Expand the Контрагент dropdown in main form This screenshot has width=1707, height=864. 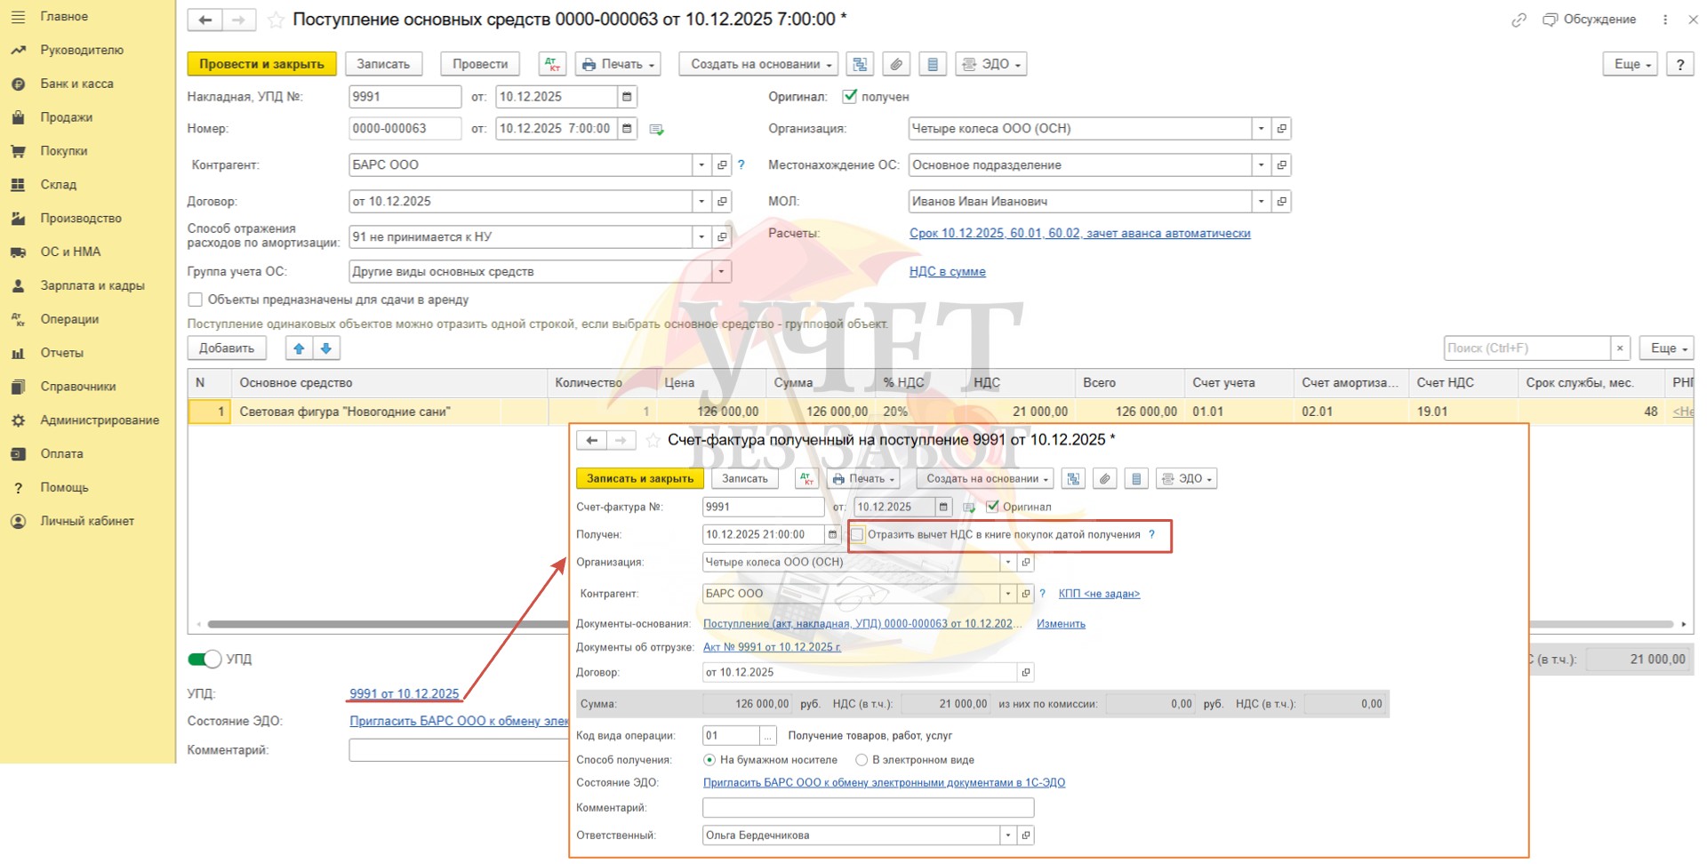pyautogui.click(x=701, y=165)
